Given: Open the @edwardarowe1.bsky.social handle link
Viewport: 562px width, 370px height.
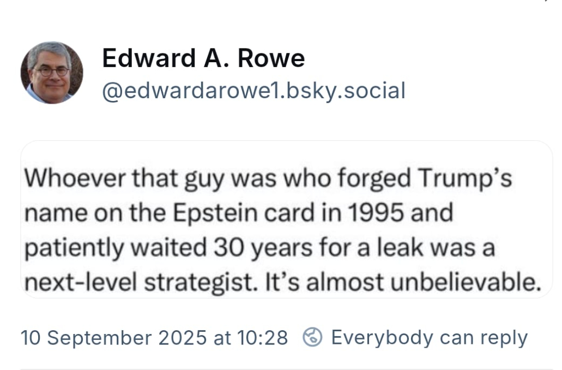Looking at the screenshot, I should click(253, 91).
